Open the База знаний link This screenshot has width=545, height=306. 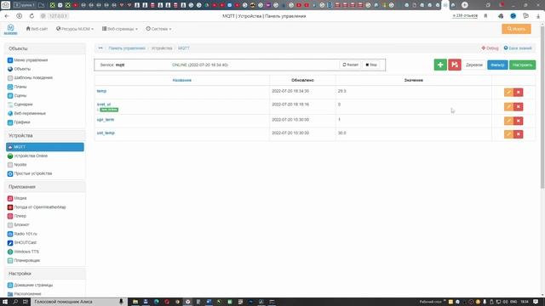(518, 48)
